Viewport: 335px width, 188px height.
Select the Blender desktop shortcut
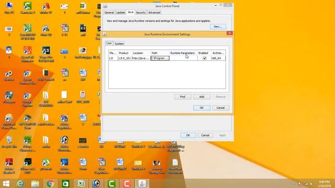point(9,76)
